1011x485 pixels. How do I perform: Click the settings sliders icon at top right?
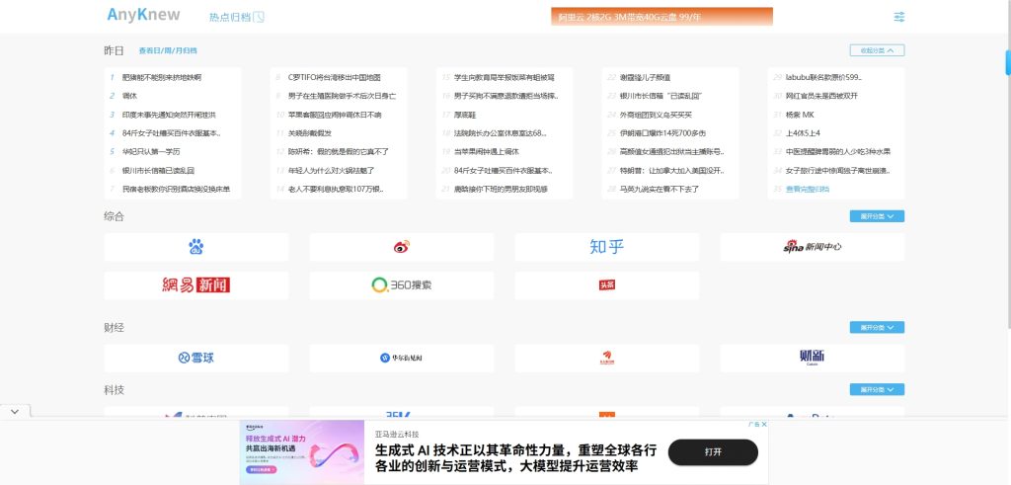(898, 17)
